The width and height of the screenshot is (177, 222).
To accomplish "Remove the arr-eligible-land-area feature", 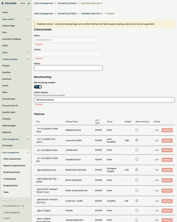I will tap(167, 130).
